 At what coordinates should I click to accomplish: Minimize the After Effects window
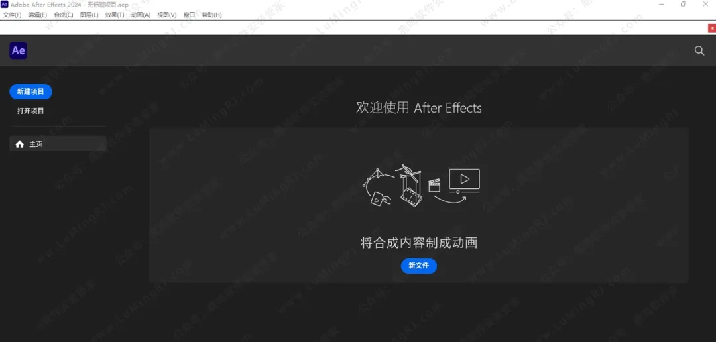click(661, 4)
